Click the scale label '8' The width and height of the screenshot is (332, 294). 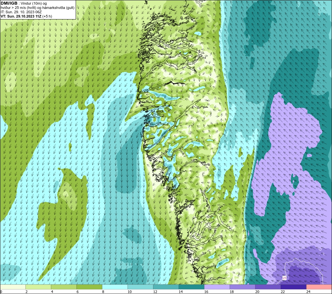(x=103, y=292)
